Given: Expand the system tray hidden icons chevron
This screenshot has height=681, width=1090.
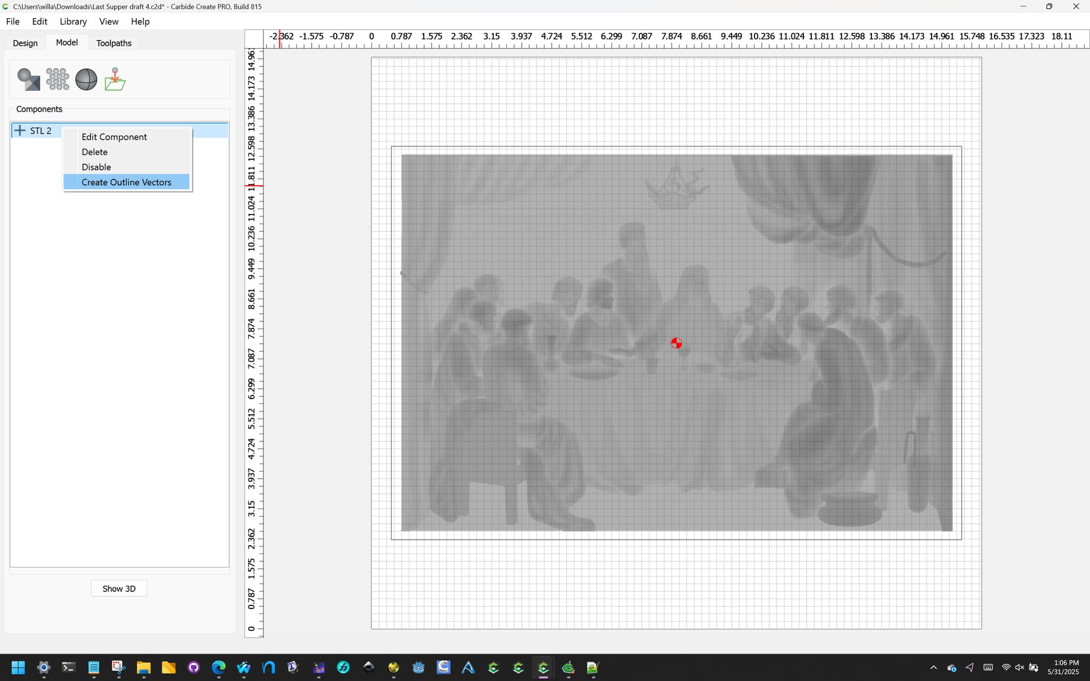Looking at the screenshot, I should [933, 667].
